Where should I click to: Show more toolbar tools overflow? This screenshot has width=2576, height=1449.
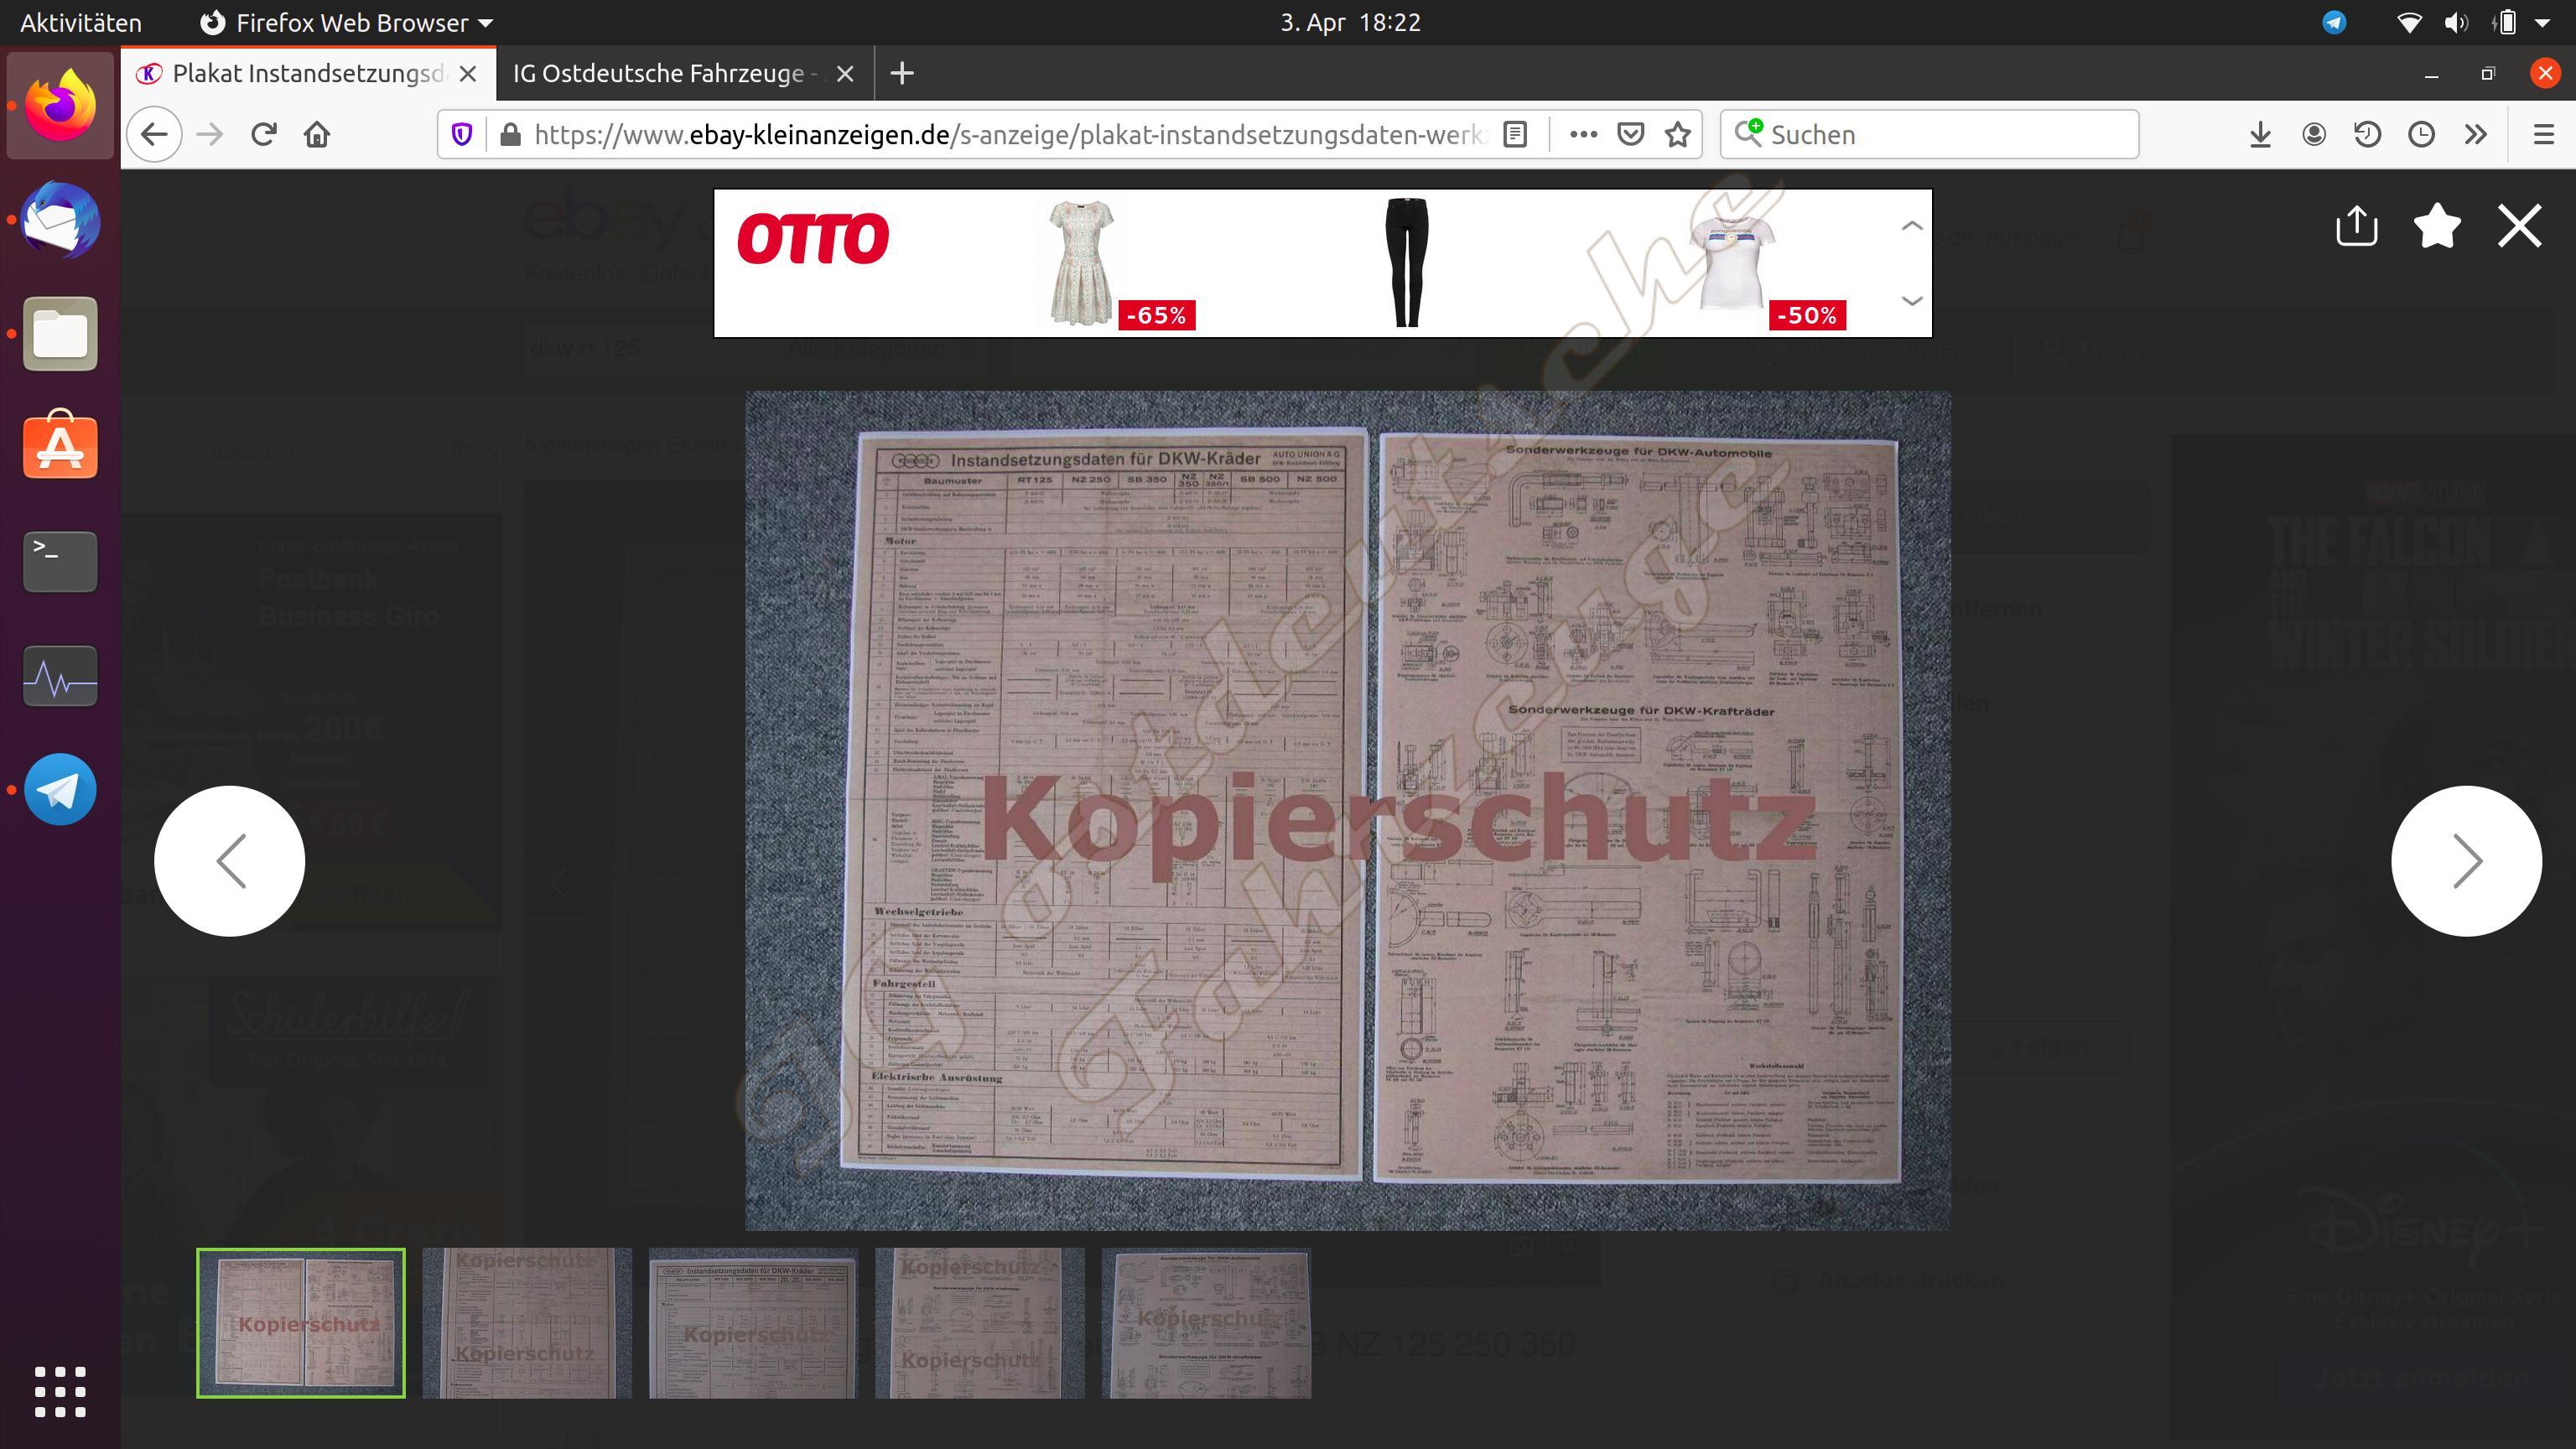click(2476, 134)
